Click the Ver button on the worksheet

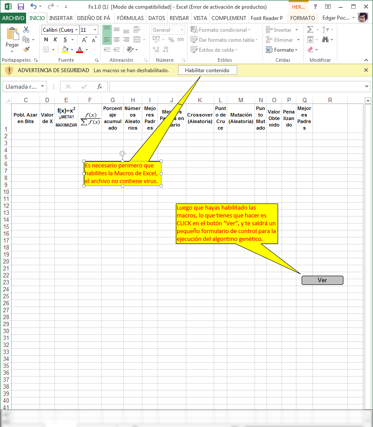pos(322,280)
